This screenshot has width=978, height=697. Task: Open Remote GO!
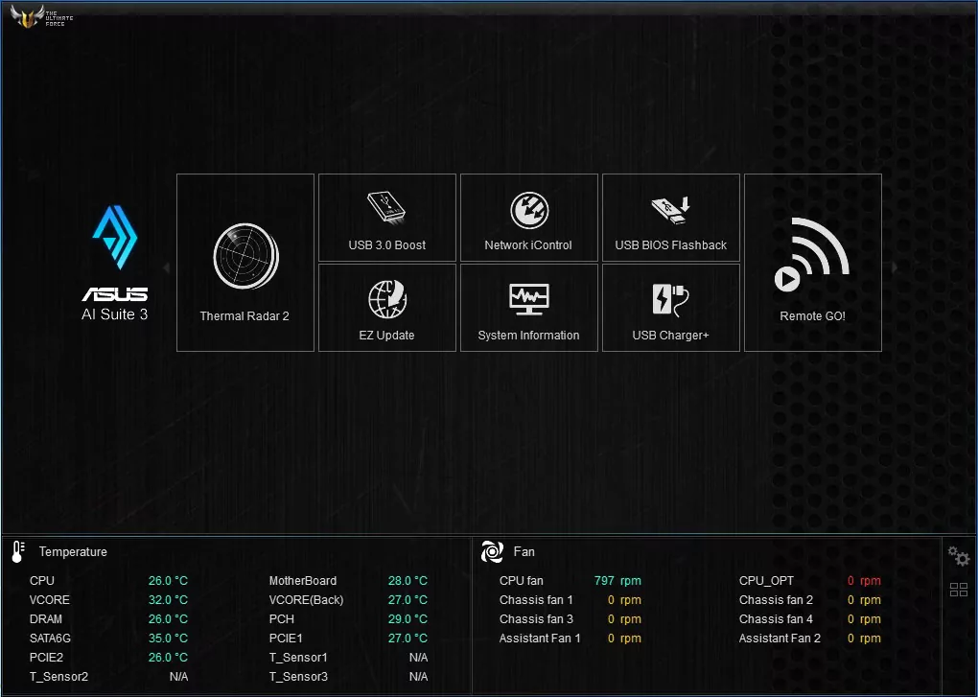click(x=812, y=262)
